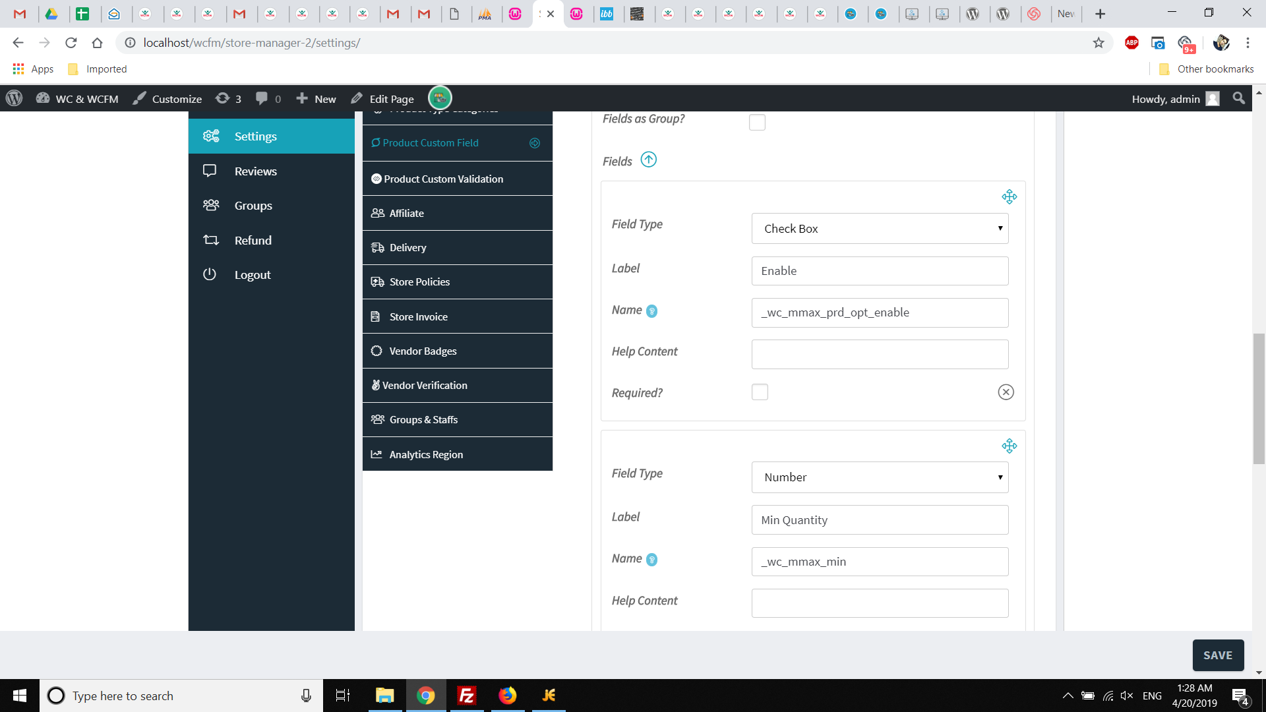Click the comments bubble in admin bar

coord(268,99)
